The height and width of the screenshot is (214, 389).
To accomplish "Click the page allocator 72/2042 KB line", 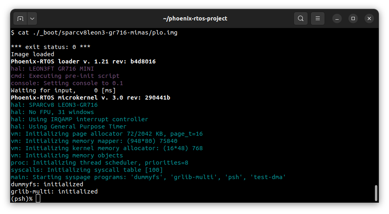I will click(x=107, y=134).
